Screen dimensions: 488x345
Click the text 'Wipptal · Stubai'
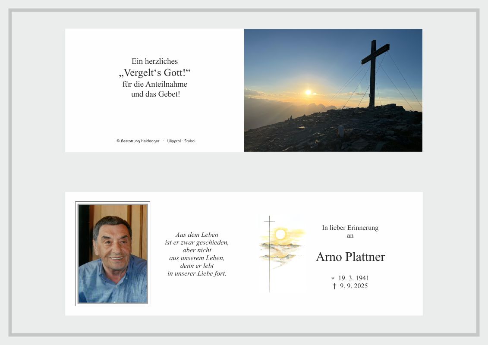click(181, 141)
